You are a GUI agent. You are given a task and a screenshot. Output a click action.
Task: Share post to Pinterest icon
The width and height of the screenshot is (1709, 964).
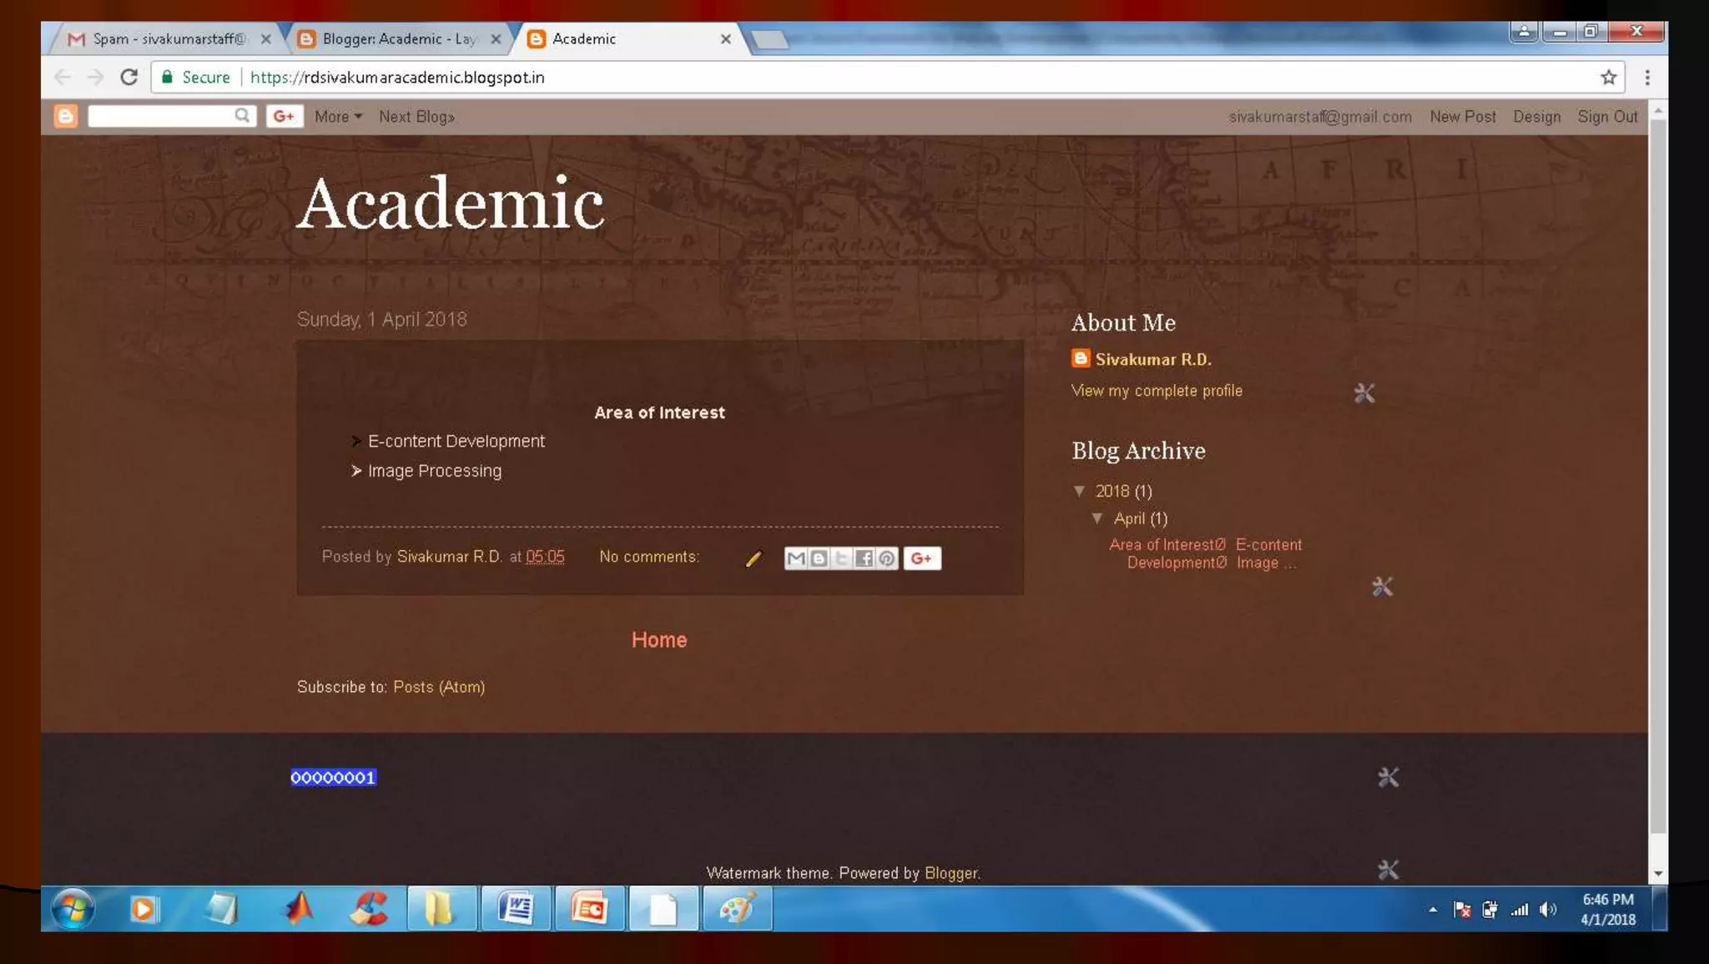click(887, 558)
